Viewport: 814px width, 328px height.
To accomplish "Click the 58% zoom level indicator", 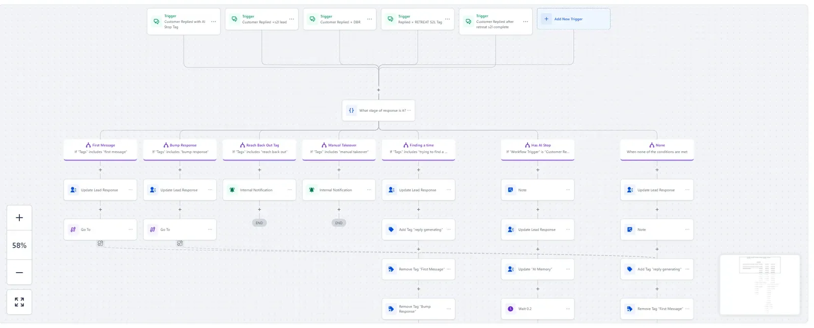I will point(19,245).
